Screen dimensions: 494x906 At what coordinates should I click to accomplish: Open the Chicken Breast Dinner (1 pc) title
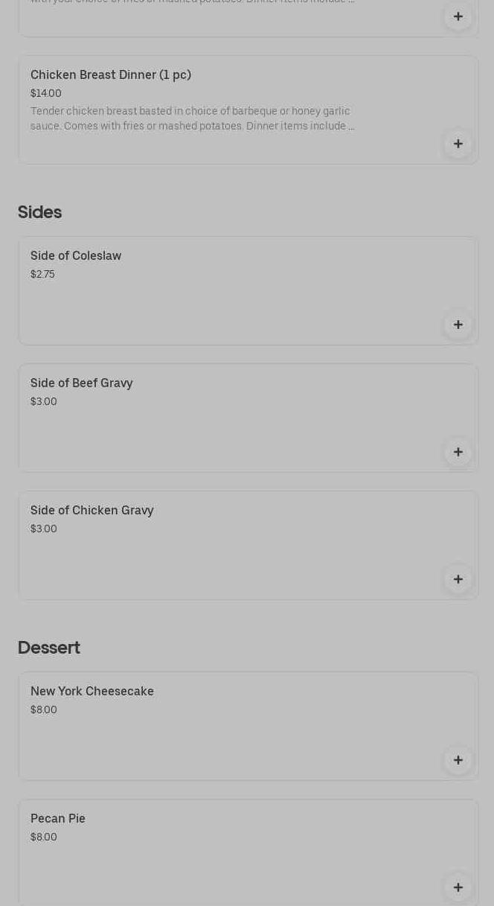click(x=111, y=75)
